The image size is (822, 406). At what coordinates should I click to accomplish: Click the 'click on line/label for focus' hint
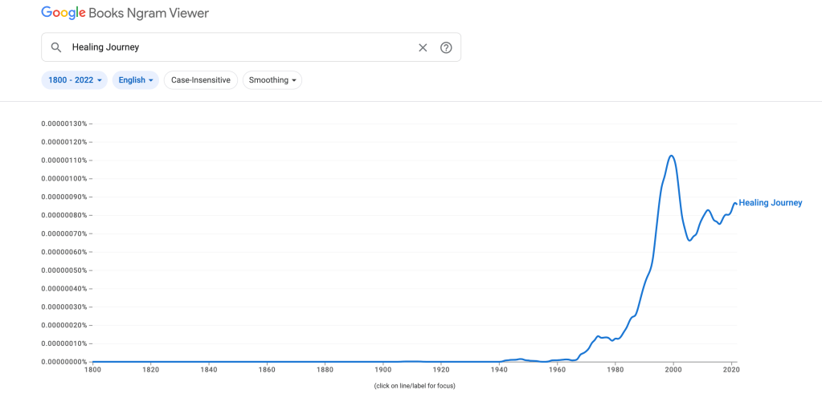pyautogui.click(x=415, y=386)
